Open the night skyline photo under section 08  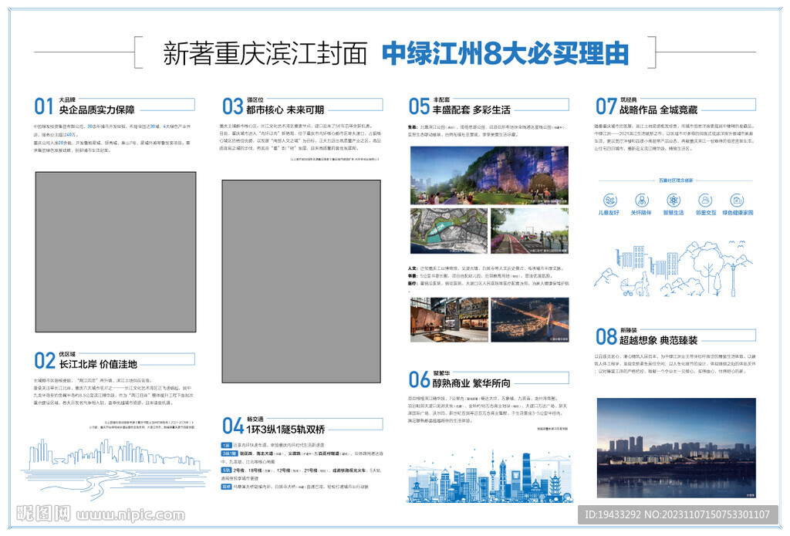(676, 448)
